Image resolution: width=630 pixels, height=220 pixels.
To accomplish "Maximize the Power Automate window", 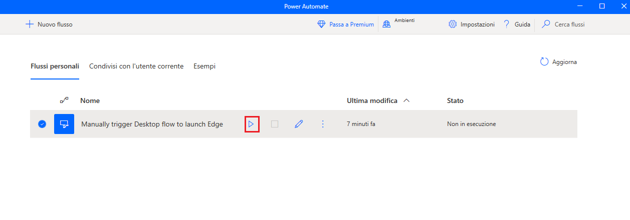I will pyautogui.click(x=602, y=6).
